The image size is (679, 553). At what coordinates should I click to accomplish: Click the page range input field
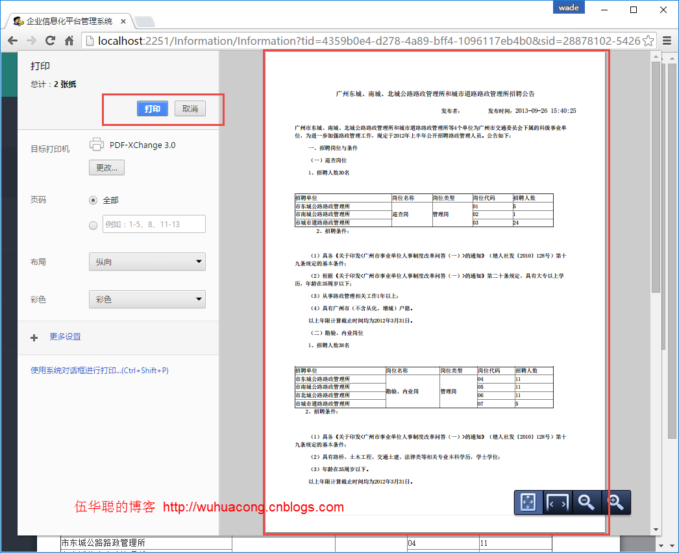coord(154,225)
